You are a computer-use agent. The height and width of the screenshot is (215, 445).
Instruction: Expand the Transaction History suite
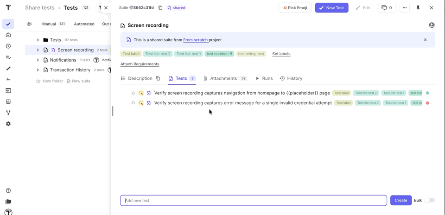38,70
